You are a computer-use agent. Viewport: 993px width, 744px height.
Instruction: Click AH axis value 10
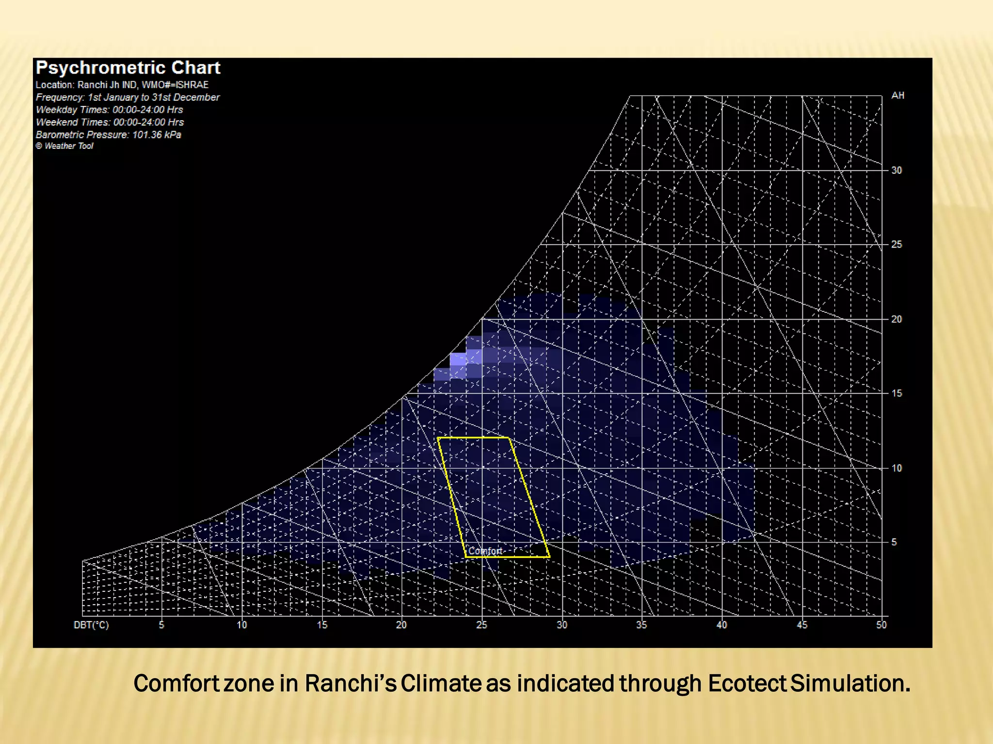coord(897,468)
